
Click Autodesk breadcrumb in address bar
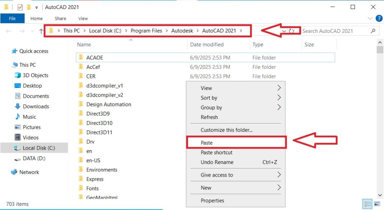click(x=182, y=31)
